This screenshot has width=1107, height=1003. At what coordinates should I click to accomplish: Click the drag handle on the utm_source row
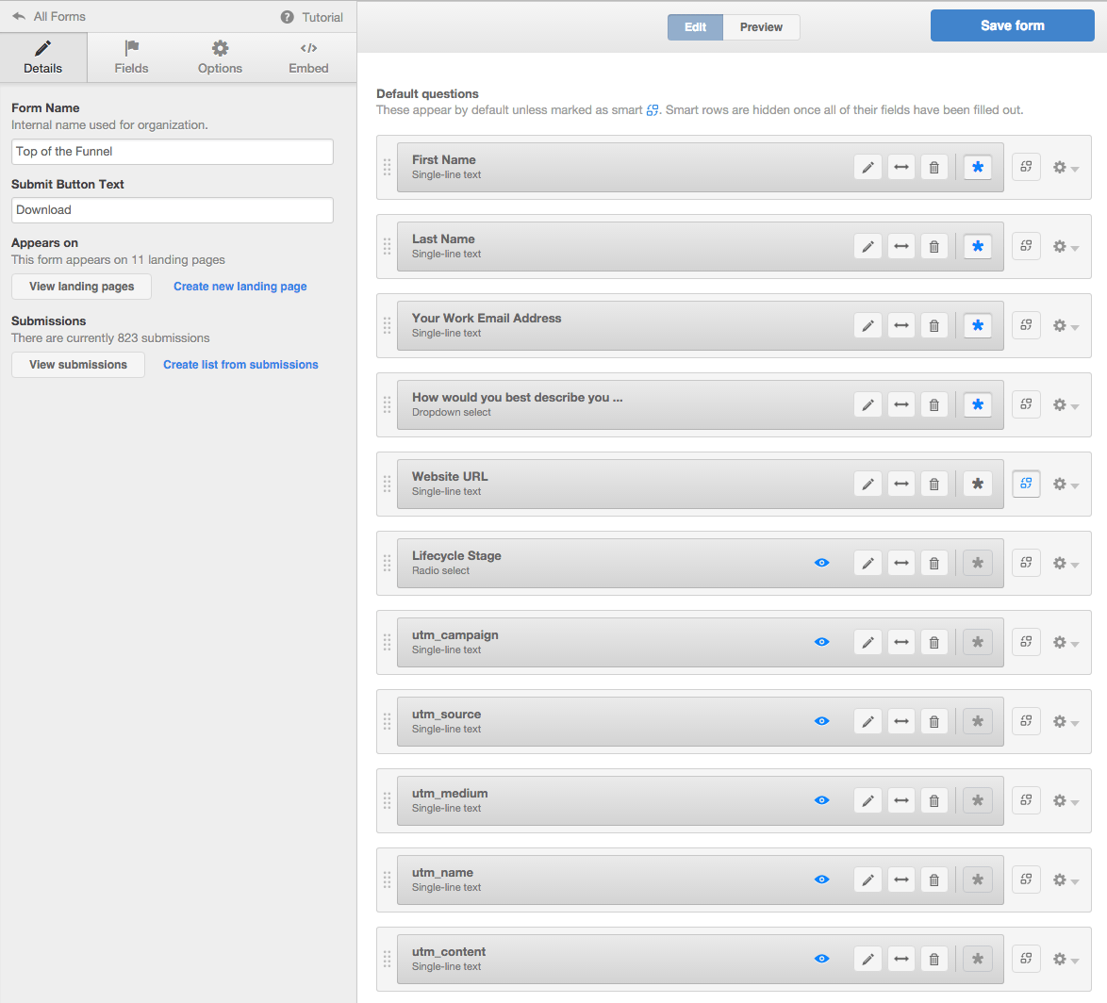(x=387, y=721)
